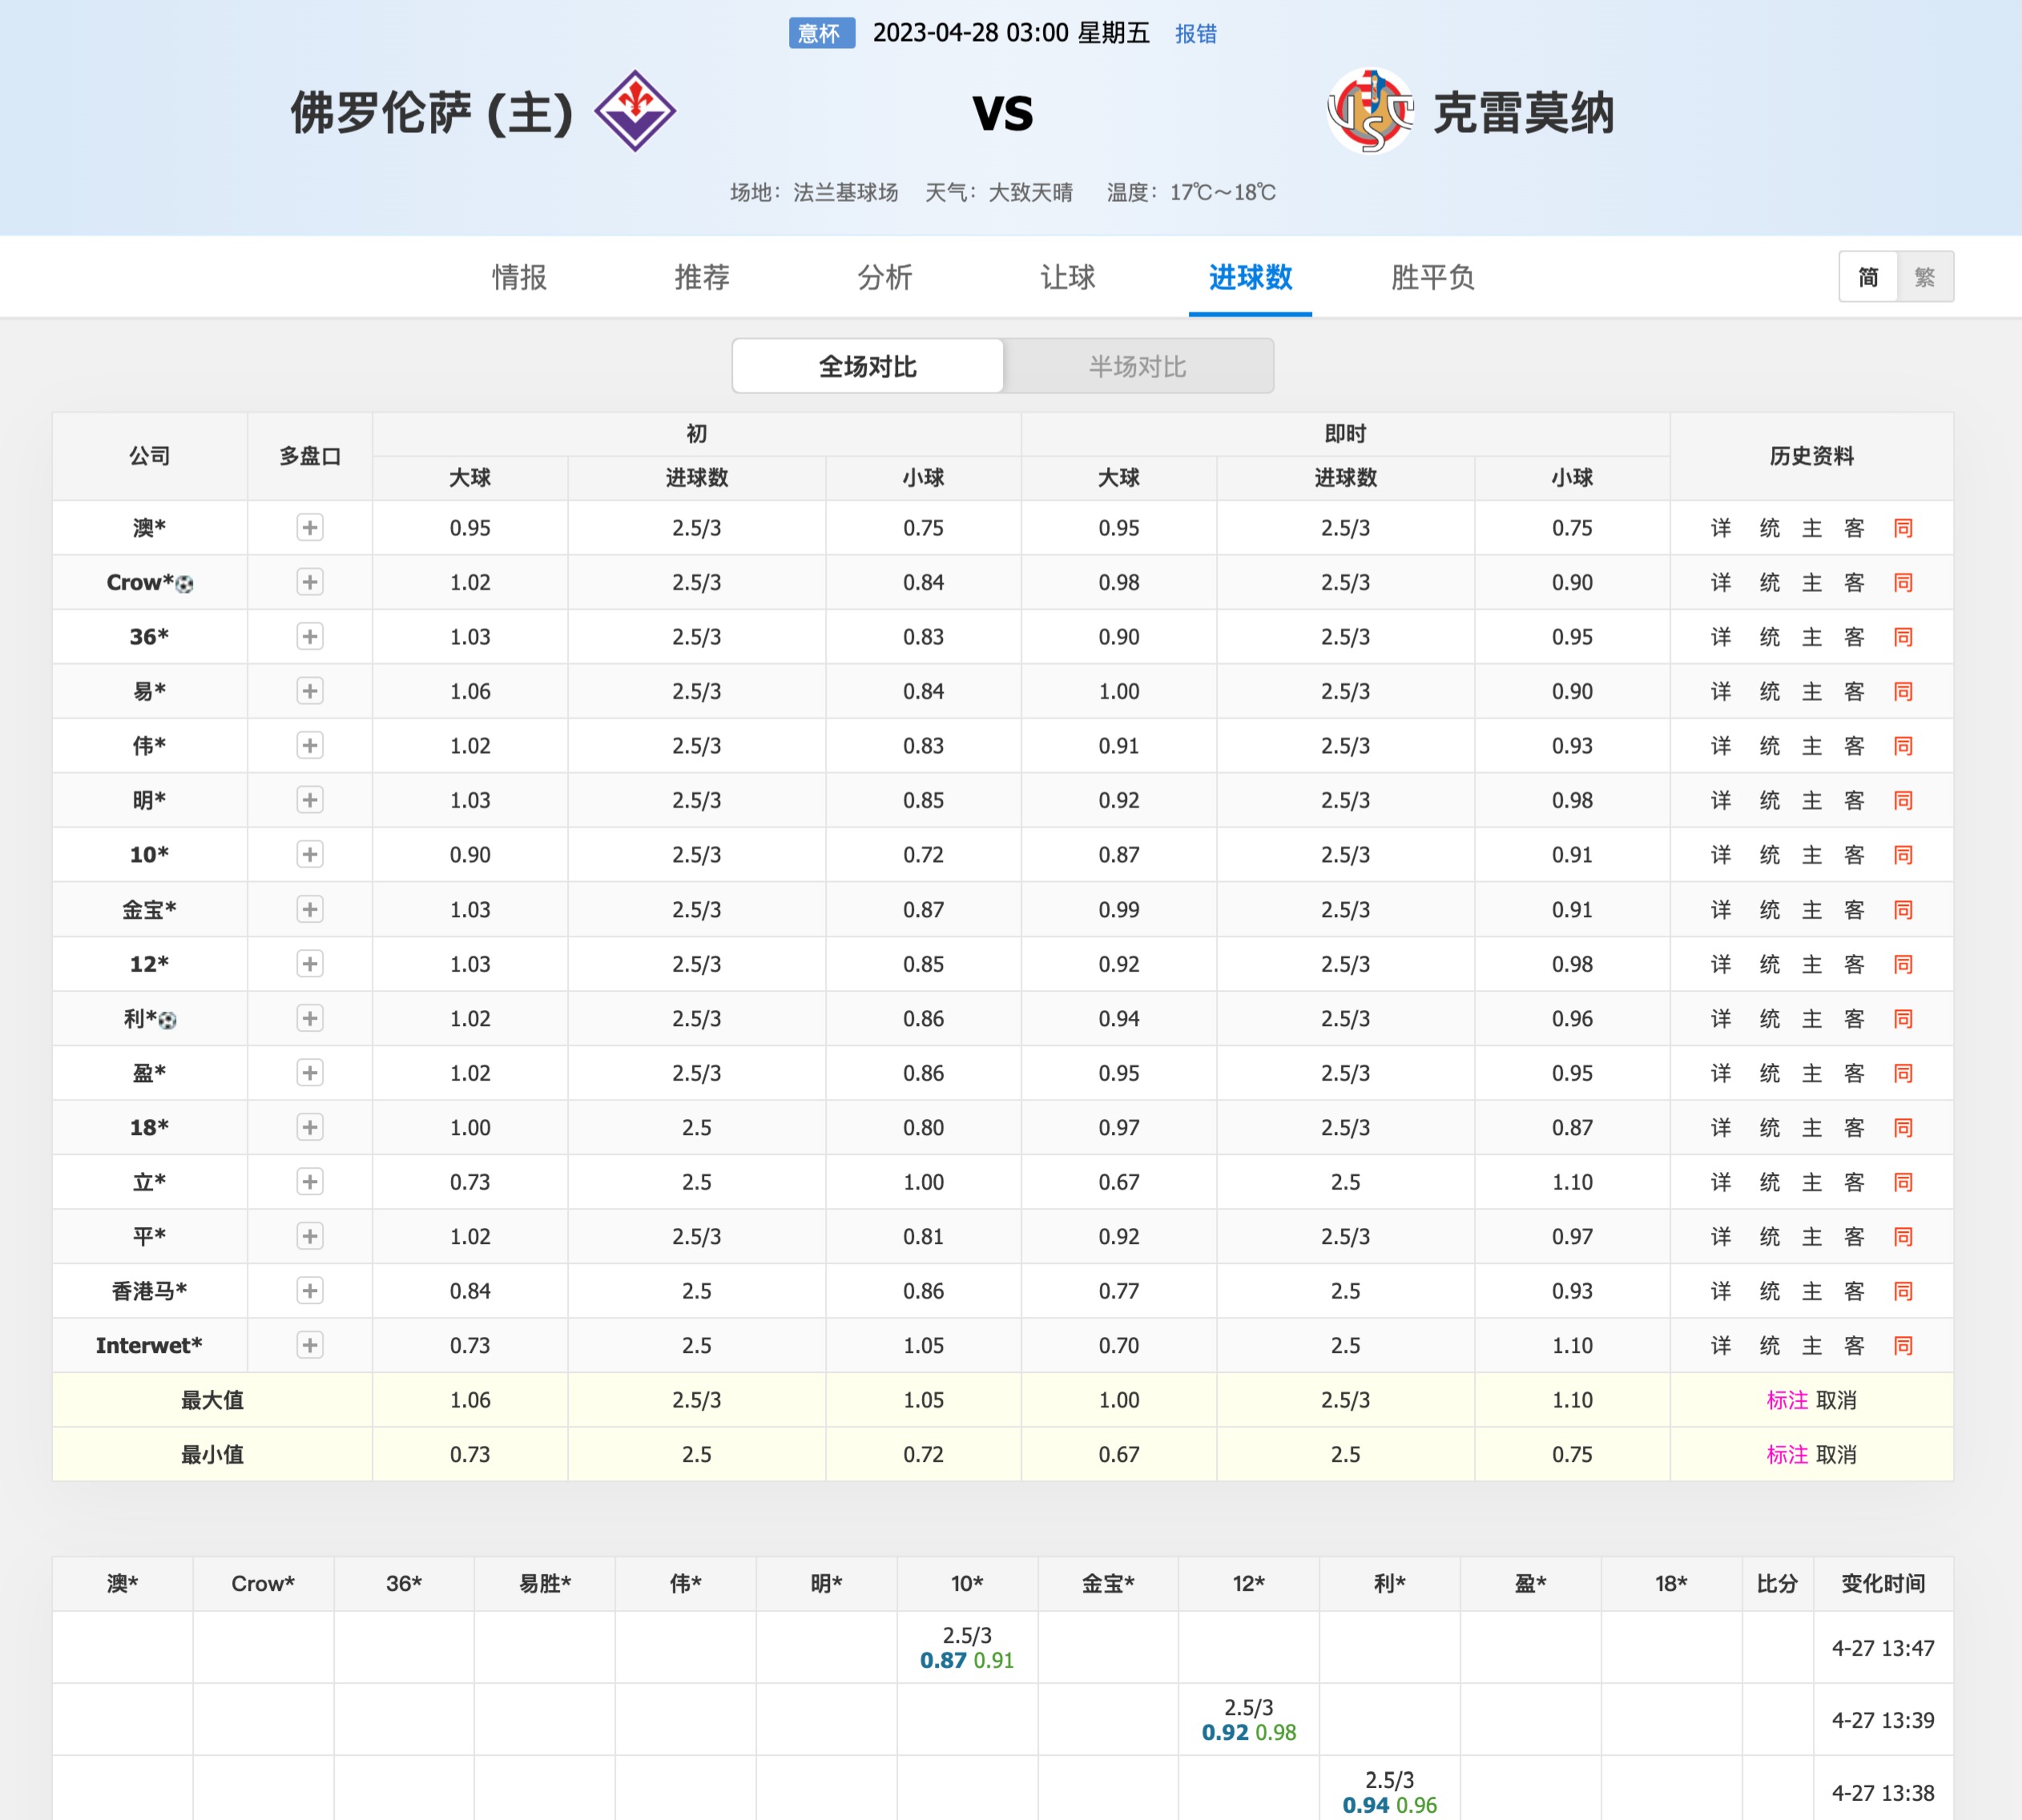
Task: Open the 胜平负 tab
Action: click(x=1433, y=277)
